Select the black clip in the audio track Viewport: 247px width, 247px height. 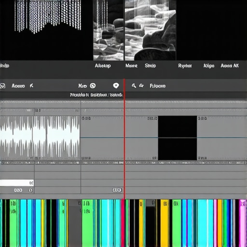[178, 138]
